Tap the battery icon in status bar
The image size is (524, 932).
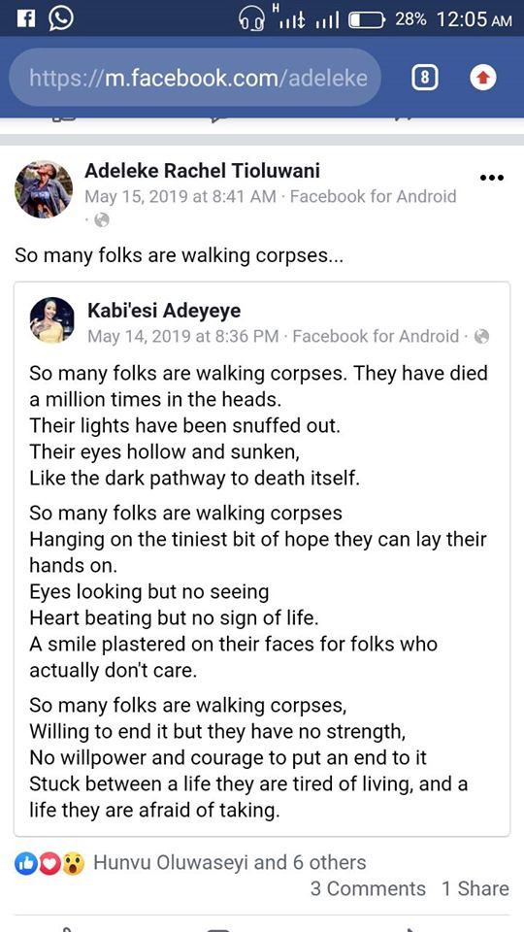pyautogui.click(x=367, y=20)
